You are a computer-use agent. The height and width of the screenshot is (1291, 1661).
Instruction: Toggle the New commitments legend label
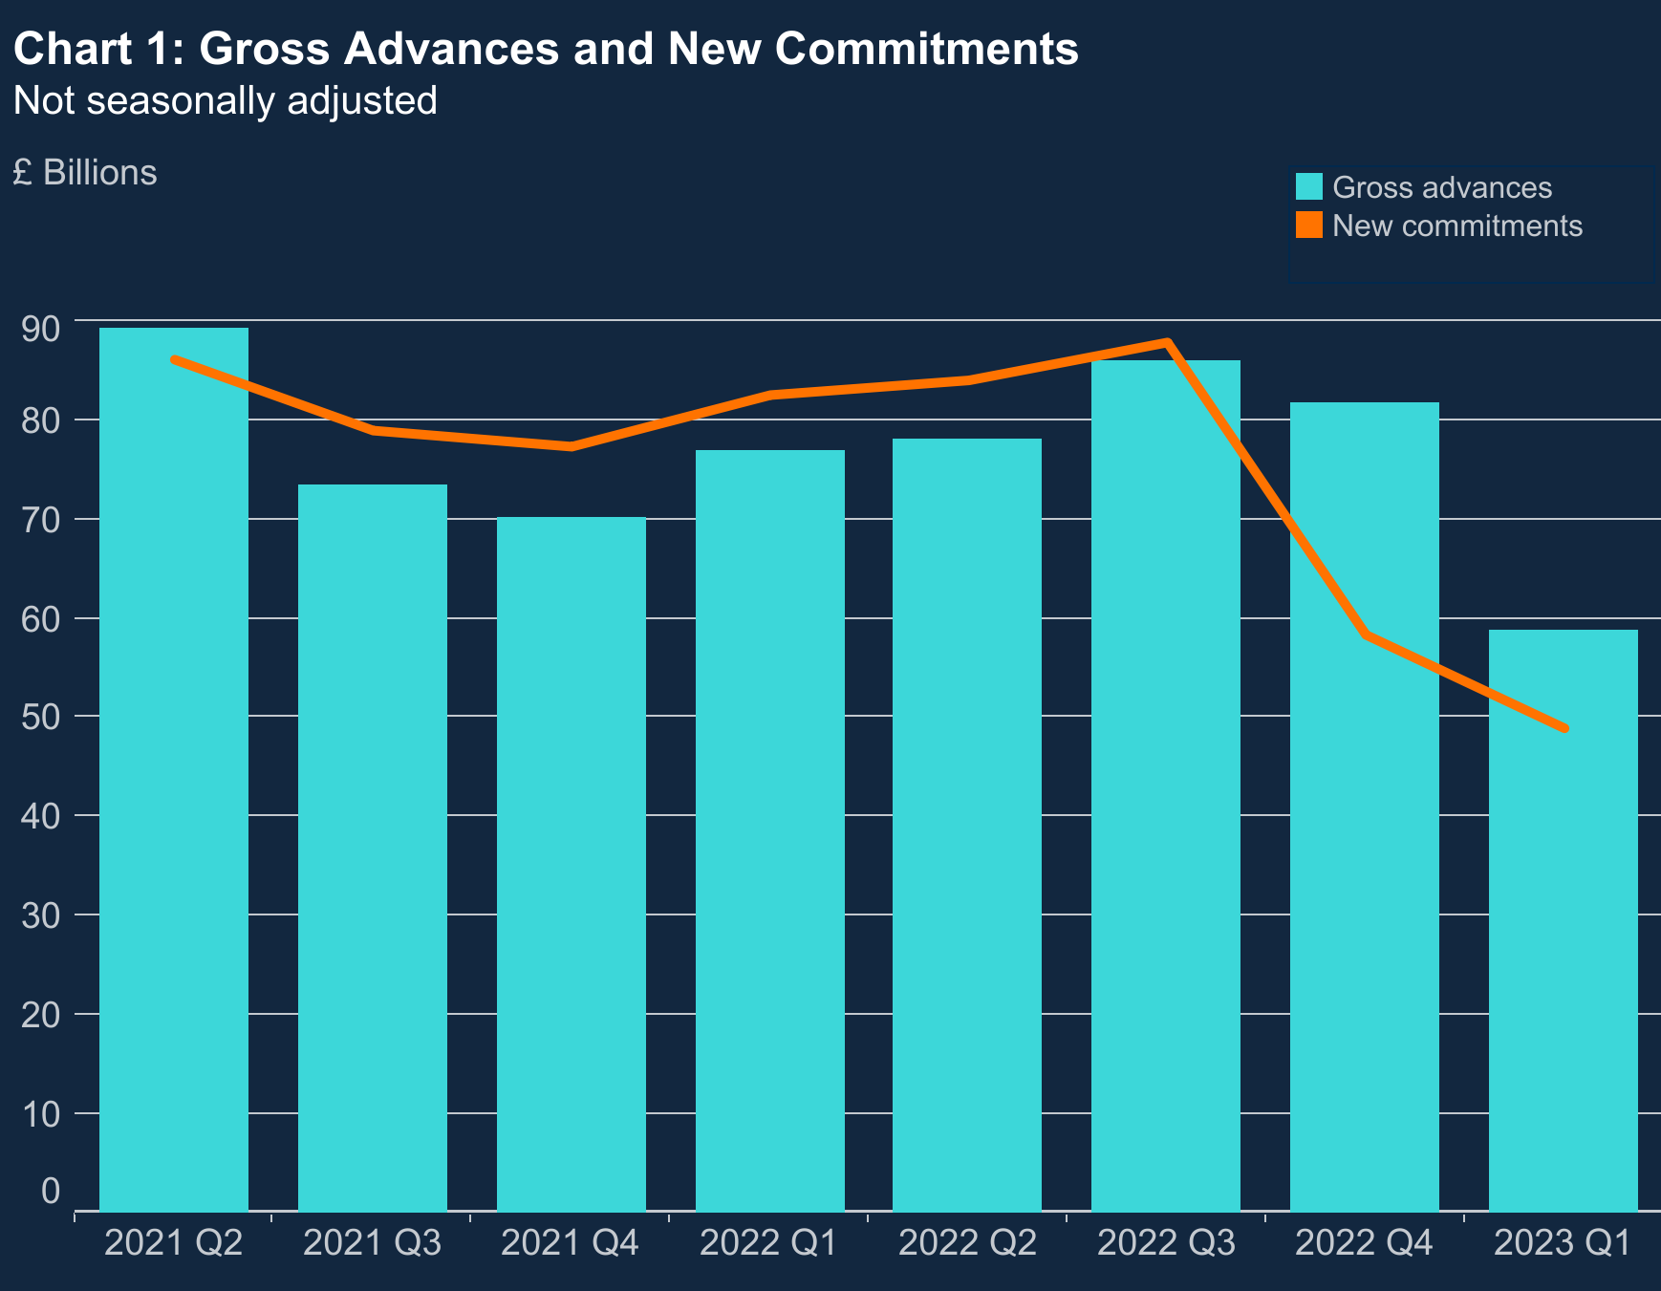click(x=1456, y=226)
